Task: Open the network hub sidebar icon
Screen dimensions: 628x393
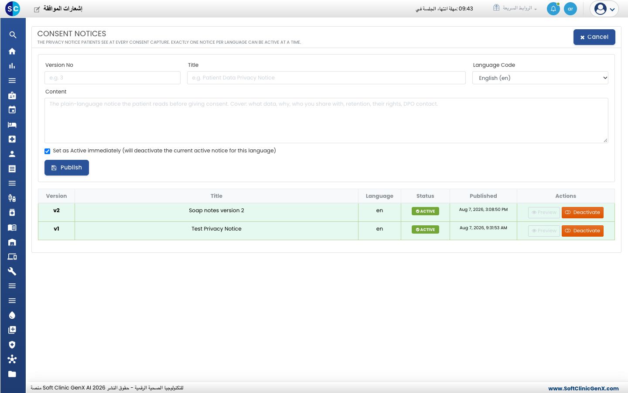Action: tap(12, 359)
